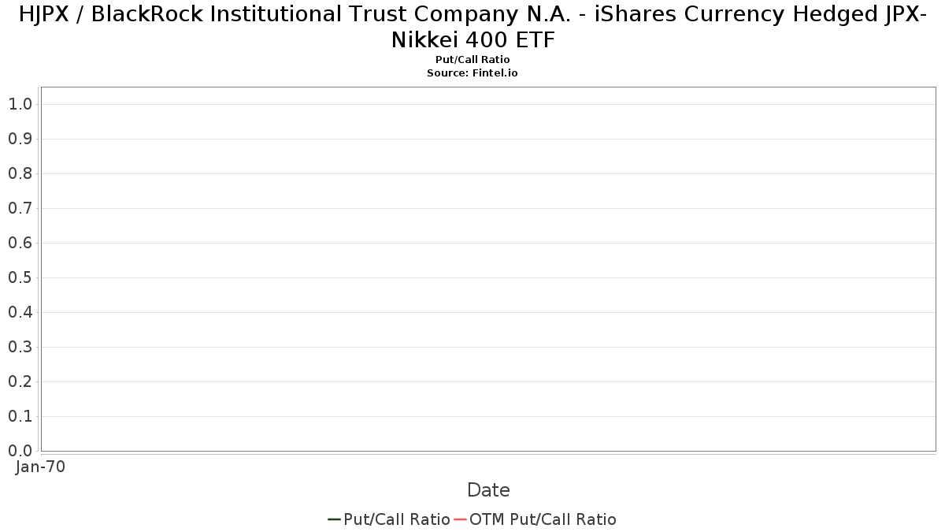Click the 0.0 y-axis tick label
This screenshot has height=532, width=945.
click(x=20, y=451)
